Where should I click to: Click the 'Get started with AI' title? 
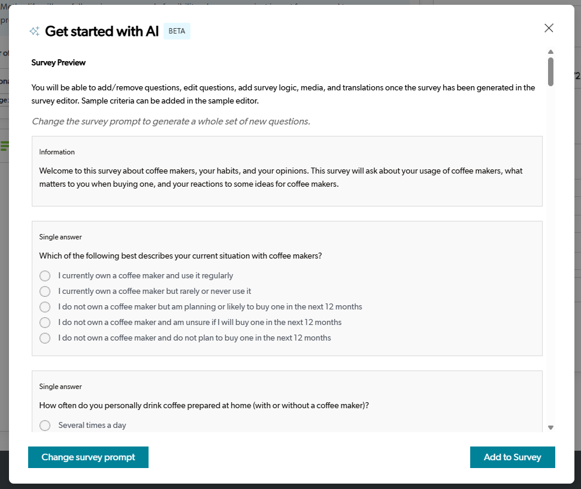click(102, 32)
